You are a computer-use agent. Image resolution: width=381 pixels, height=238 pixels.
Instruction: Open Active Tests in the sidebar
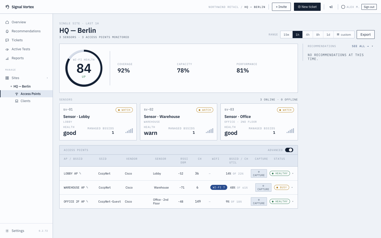[26, 49]
